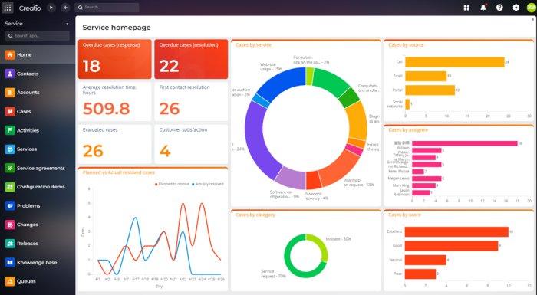
Task: Click Peter Moore bar in assignee chart
Action: 418,172
